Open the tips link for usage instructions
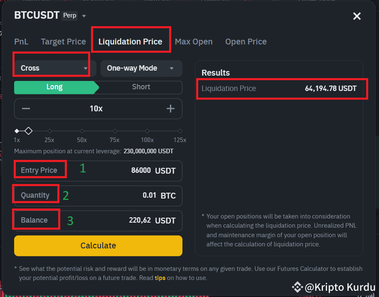This screenshot has width=379, height=297. (160, 278)
